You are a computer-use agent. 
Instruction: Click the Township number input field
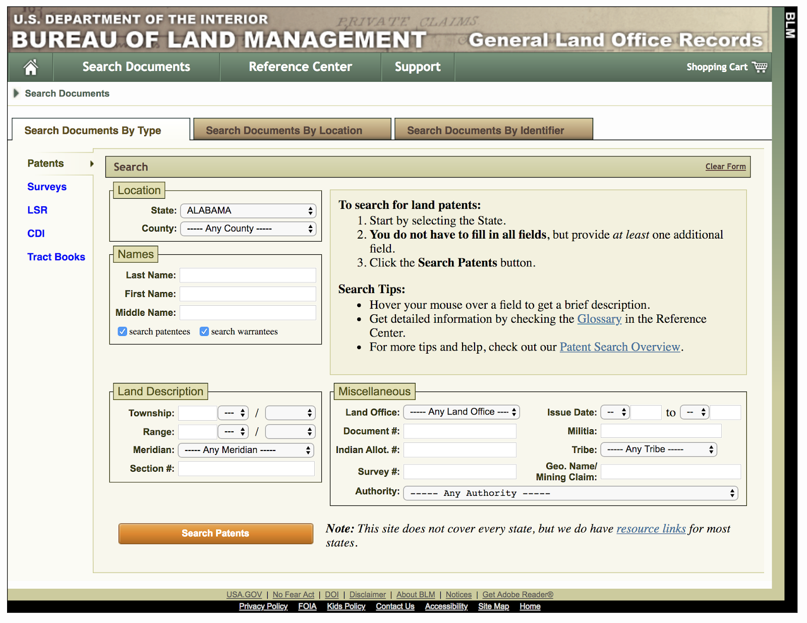pyautogui.click(x=198, y=413)
